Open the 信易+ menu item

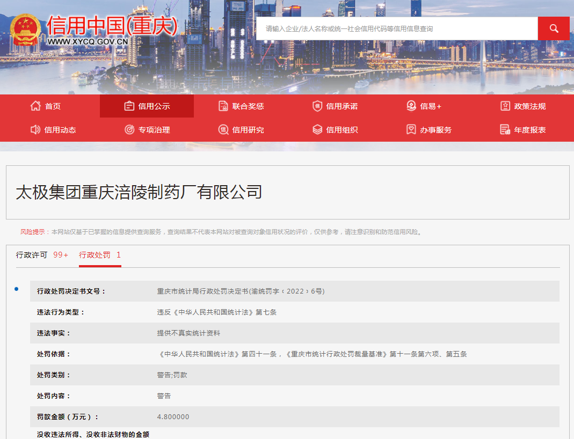[431, 106]
